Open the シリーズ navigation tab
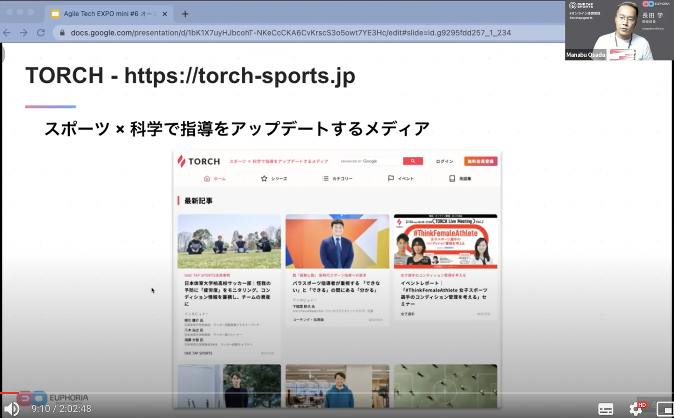Screen dimensions: 674x418 pyautogui.click(x=274, y=178)
